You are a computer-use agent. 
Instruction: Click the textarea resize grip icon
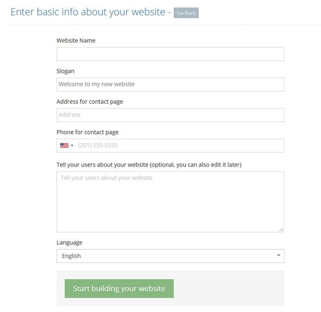(281, 230)
